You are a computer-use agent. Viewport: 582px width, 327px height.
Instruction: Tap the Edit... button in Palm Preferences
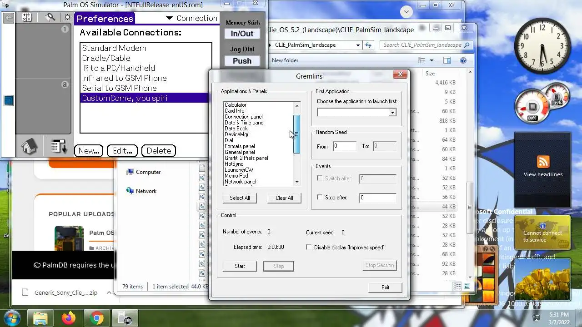[122, 151]
